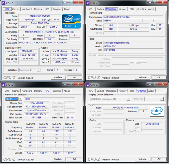Image resolution: width=169 pixels, height=164 pixels.
Task: Click Level 3 cache value 6 MBytes
Action: (x=60, y=62)
